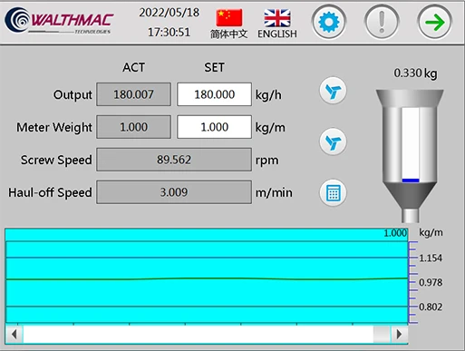Click the 1.154 axis label

(x=431, y=258)
